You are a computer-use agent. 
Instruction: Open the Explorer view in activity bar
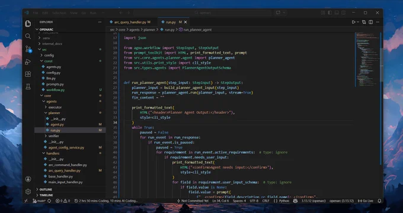tap(28, 24)
